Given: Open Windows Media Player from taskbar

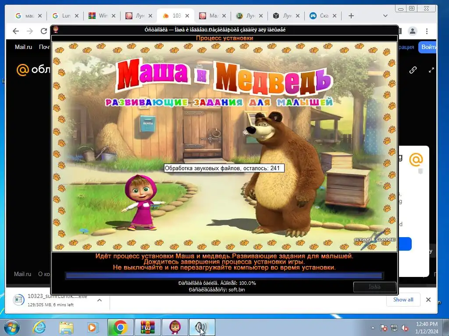Looking at the screenshot, I should coord(93,327).
